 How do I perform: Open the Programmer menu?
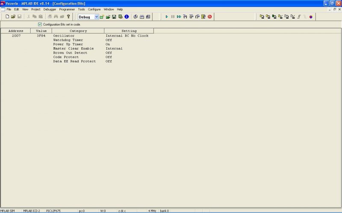tap(67, 9)
